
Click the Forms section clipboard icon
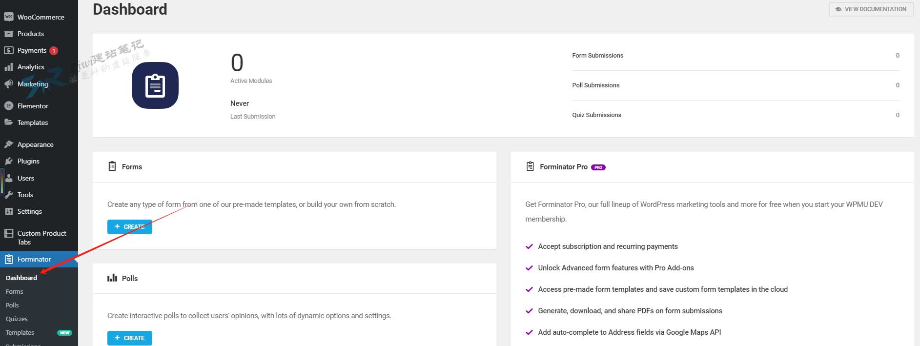[112, 166]
